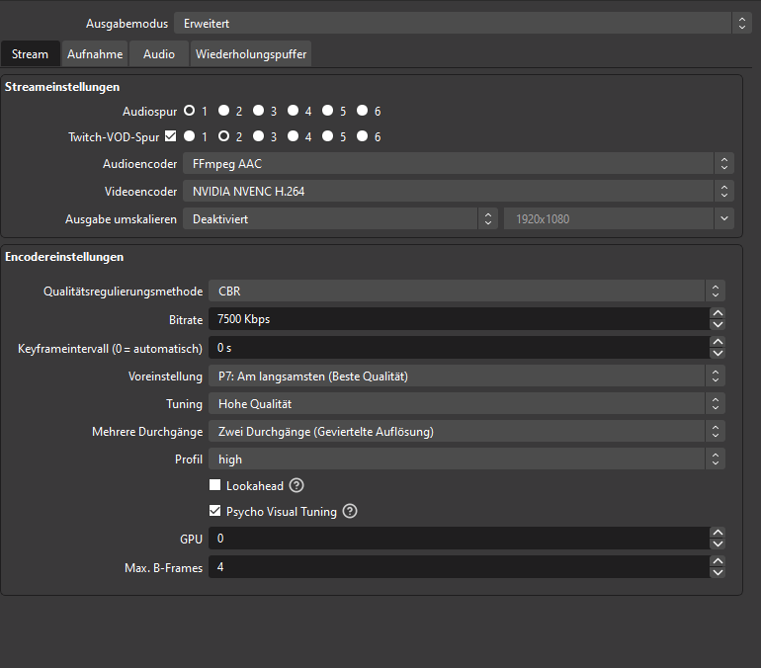Open the Mehrere Durchgänge dropdown

(465, 432)
